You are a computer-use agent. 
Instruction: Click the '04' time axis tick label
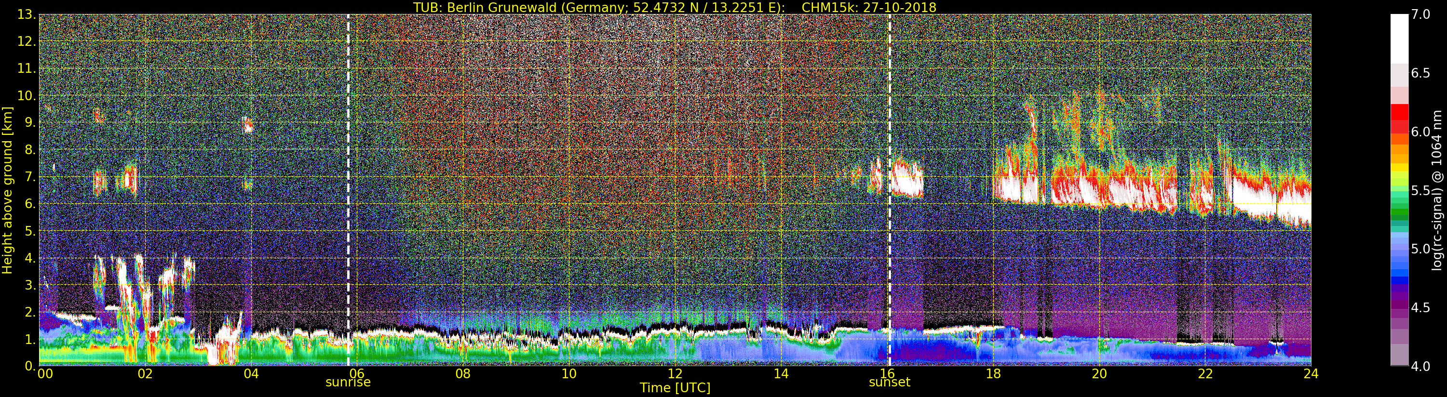251,374
